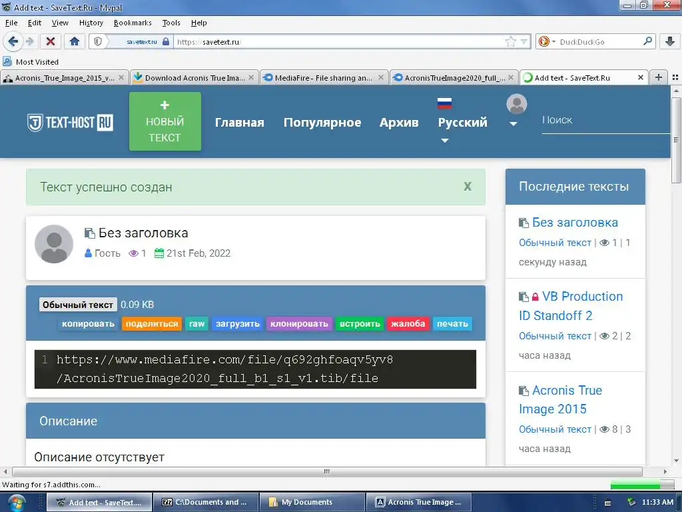Open the search engine selector dropdown
Viewport: 682px width, 512px height.
click(x=553, y=42)
